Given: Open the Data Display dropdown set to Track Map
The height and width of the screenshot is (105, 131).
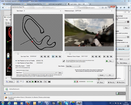Looking at the screenshot, I should click(73, 66).
